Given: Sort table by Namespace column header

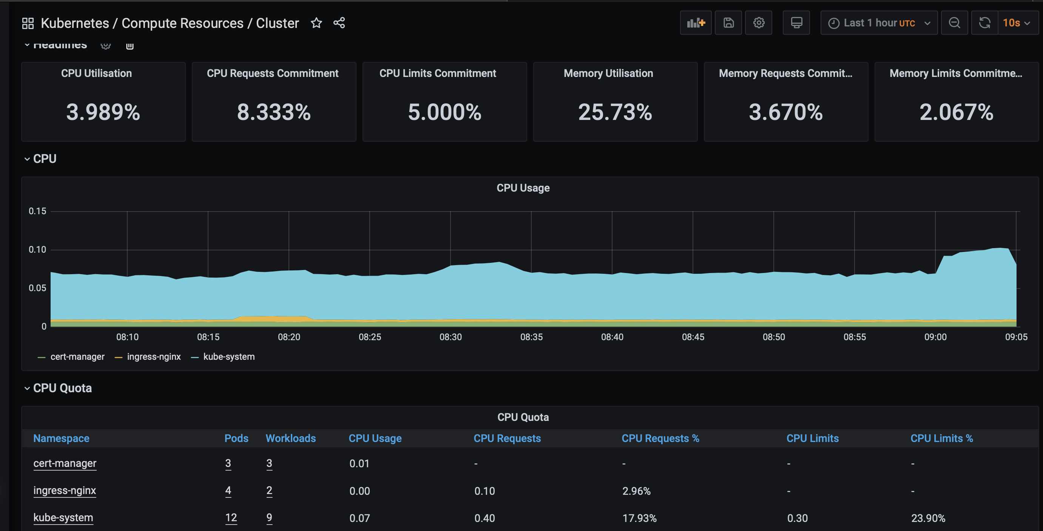Looking at the screenshot, I should click(x=61, y=438).
